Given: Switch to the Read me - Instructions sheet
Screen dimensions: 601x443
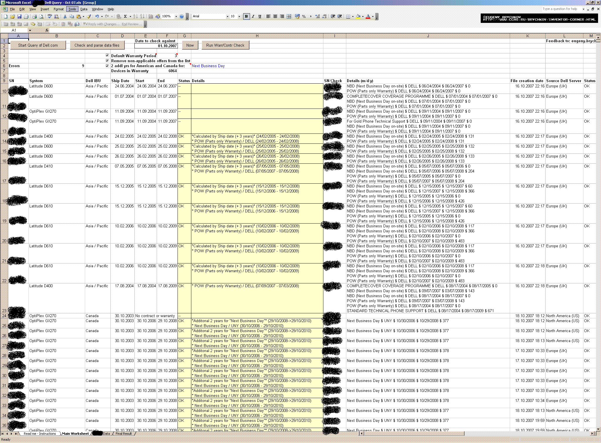Looking at the screenshot, I should coord(40,434).
